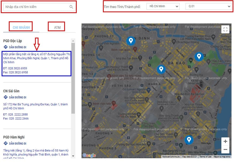
Task: Zoom out on the map
Action: tap(225, 149)
